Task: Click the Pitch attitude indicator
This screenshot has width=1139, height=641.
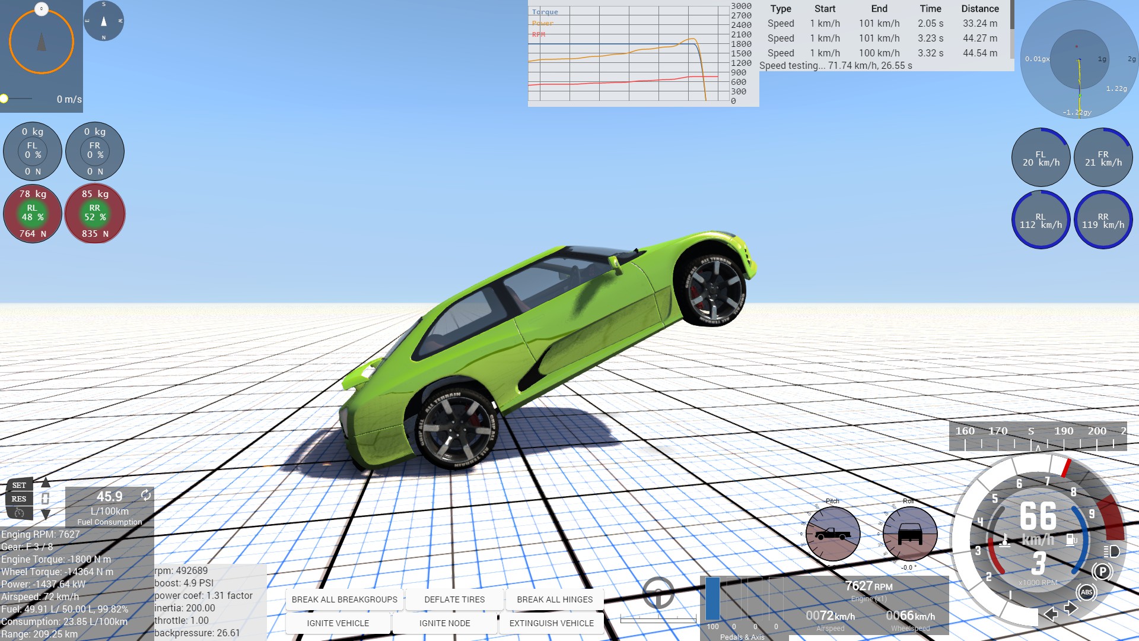Action: pos(833,534)
